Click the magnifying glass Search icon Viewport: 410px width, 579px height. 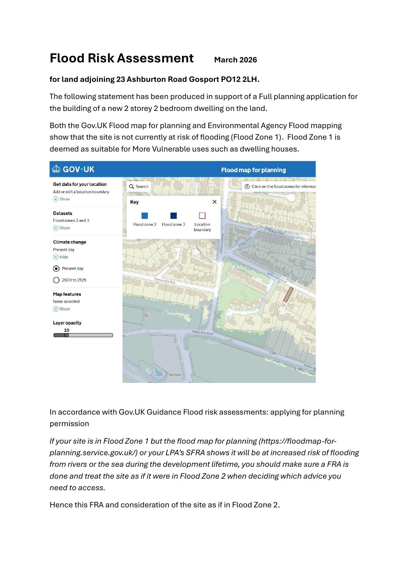pos(131,187)
